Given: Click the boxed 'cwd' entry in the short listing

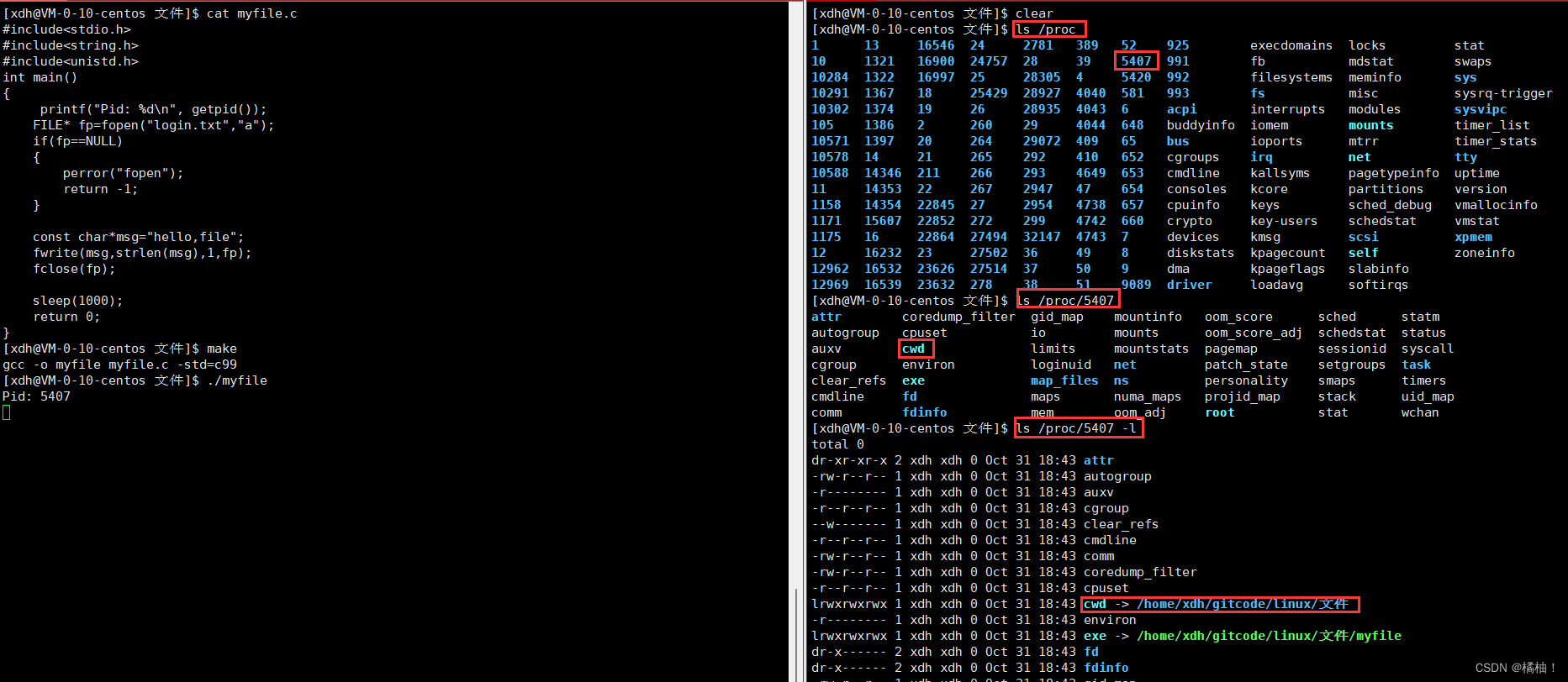Looking at the screenshot, I should tap(914, 349).
